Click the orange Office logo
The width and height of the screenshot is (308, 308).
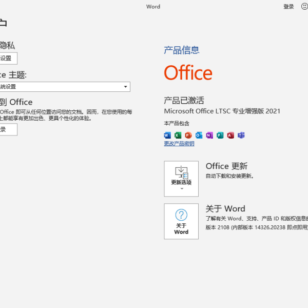(x=188, y=73)
